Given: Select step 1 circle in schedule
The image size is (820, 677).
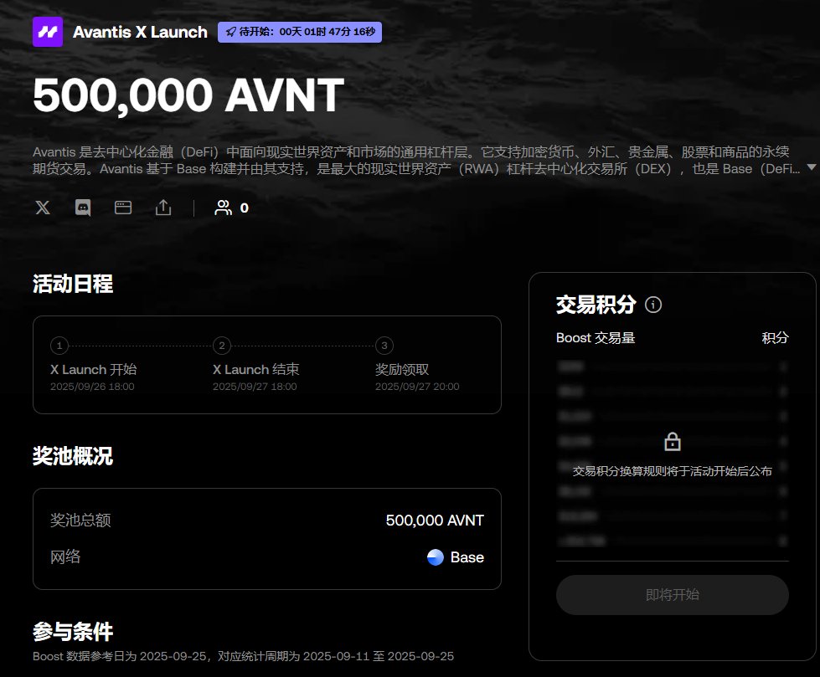Looking at the screenshot, I should coord(59,346).
